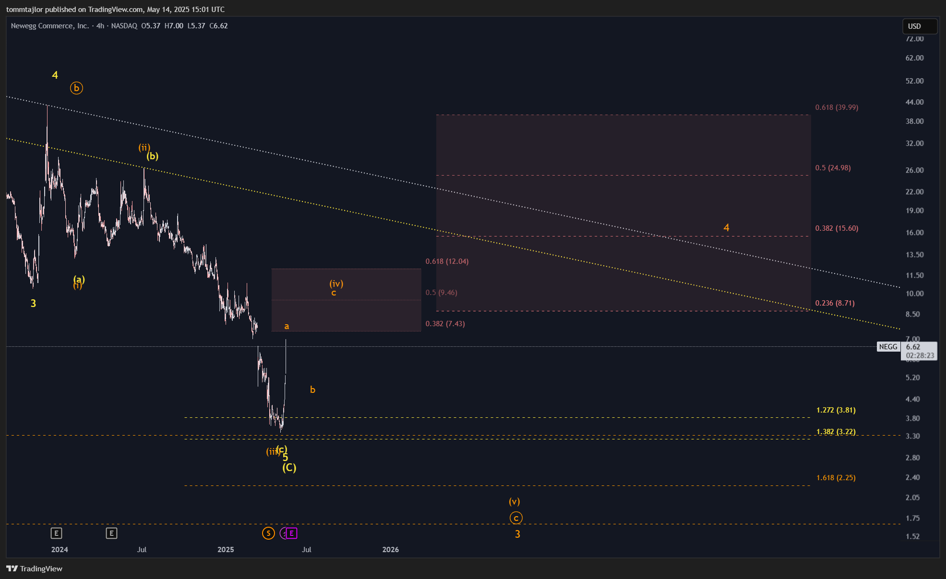Click the Newegg Commerce, Inc. symbol title
The image size is (946, 579).
[50, 26]
